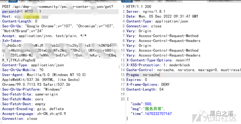Click the three-dot pane divider handle
Viewport: 241px width, 124px height.
[x=119, y=67]
